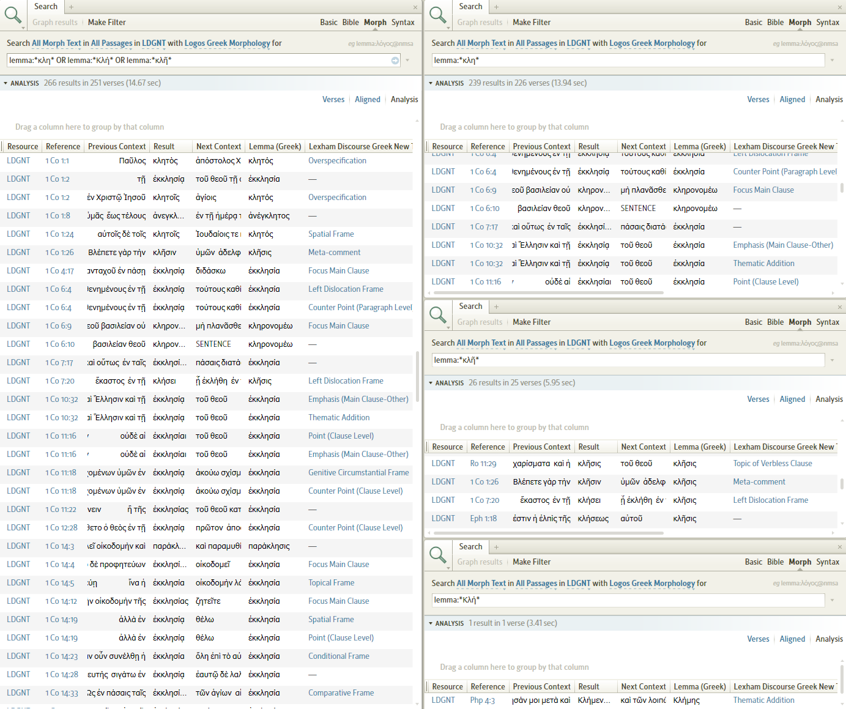Click the Search tab in the 26-results panel
This screenshot has width=846, height=709.
click(471, 306)
